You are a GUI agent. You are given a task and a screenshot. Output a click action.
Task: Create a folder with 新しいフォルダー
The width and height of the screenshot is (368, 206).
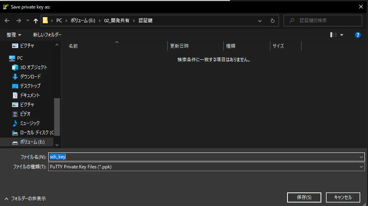(x=47, y=35)
